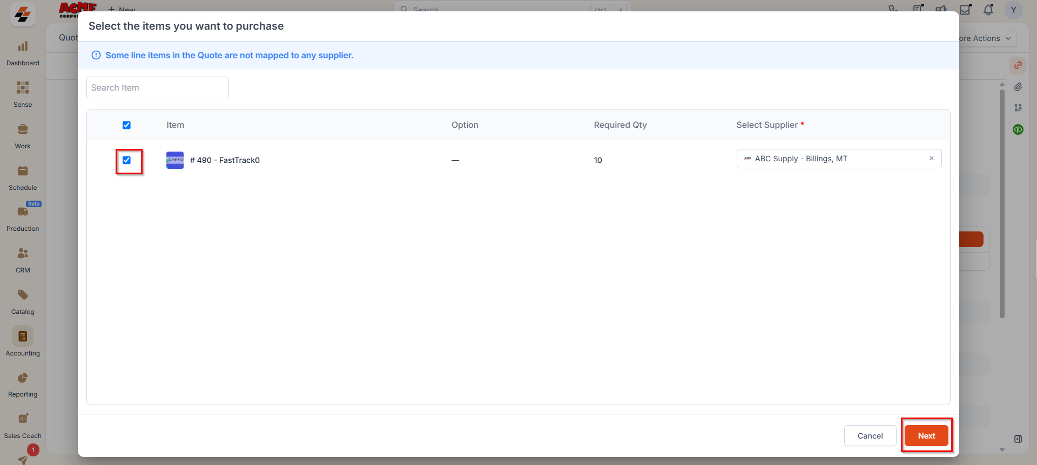Click the Required Qty value 10
The image size is (1037, 465).
coord(598,160)
